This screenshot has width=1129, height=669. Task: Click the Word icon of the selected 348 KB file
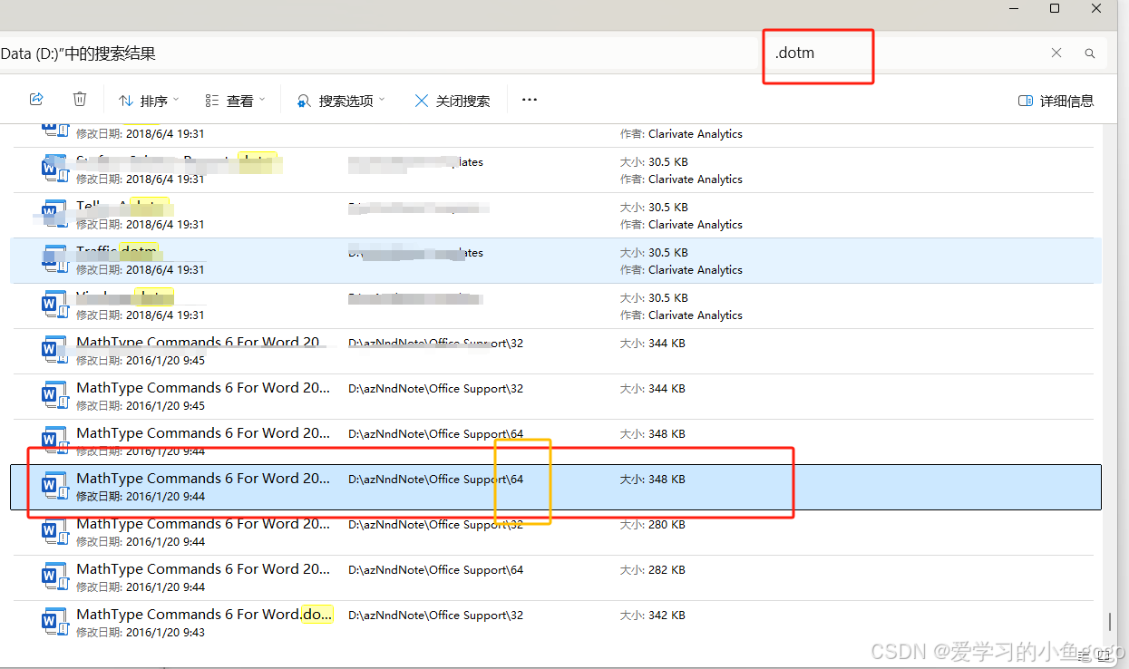click(54, 486)
